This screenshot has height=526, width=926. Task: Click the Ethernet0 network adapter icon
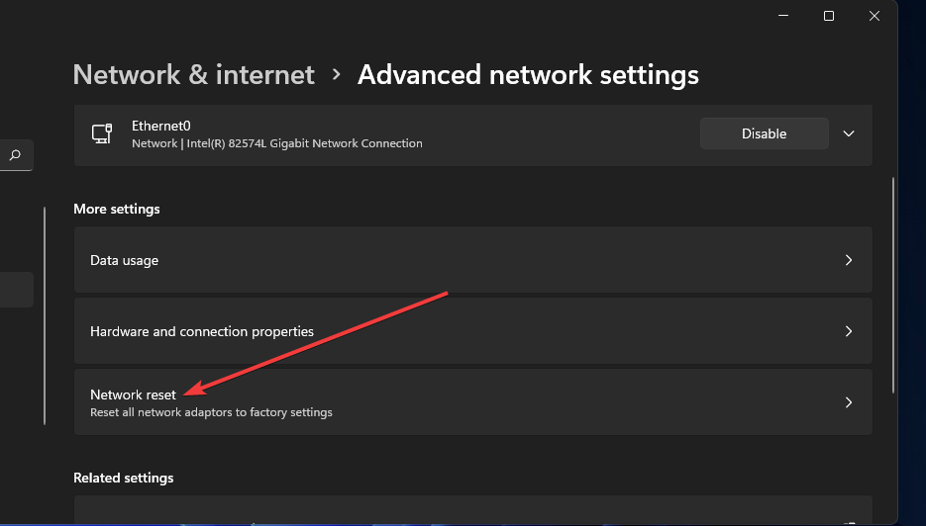click(101, 133)
